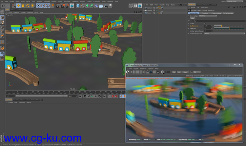
Task: Open the Create menu
Action: tap(12, 1)
